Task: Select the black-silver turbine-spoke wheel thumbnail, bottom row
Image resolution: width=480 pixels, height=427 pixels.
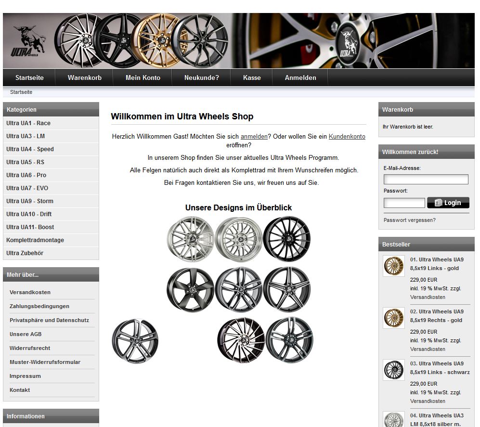Action: point(241,340)
